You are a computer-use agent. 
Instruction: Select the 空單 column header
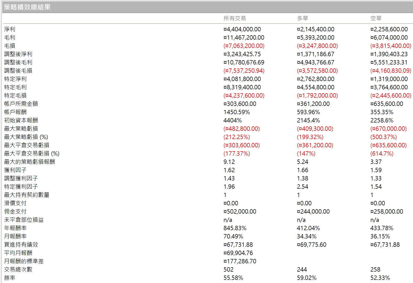pyautogui.click(x=376, y=18)
